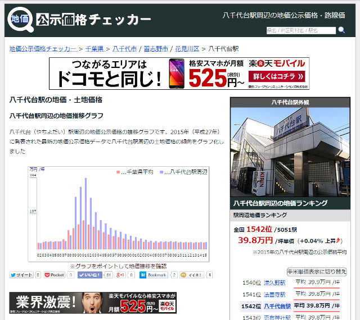The width and height of the screenshot is (360, 320).
Task: Click the 39.8万円 price text
Action: tap(255, 240)
